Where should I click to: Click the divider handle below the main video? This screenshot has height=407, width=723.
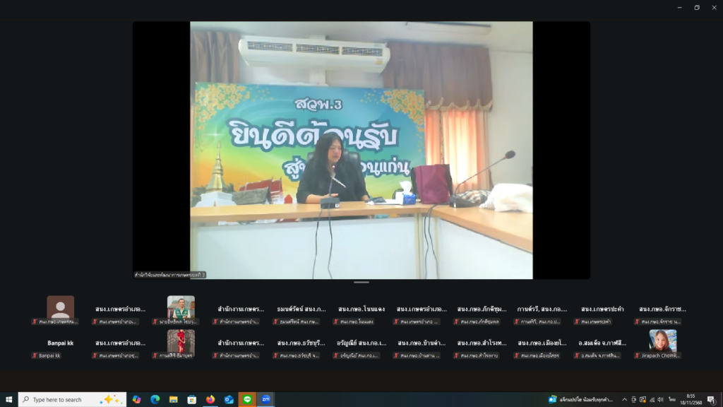[x=361, y=282]
